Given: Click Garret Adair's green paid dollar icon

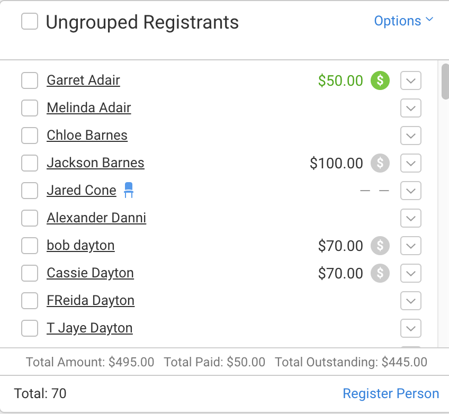Looking at the screenshot, I should (x=380, y=80).
